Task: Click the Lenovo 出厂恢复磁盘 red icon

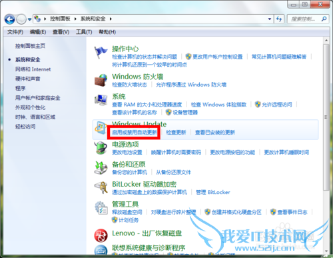Action: pos(101,235)
